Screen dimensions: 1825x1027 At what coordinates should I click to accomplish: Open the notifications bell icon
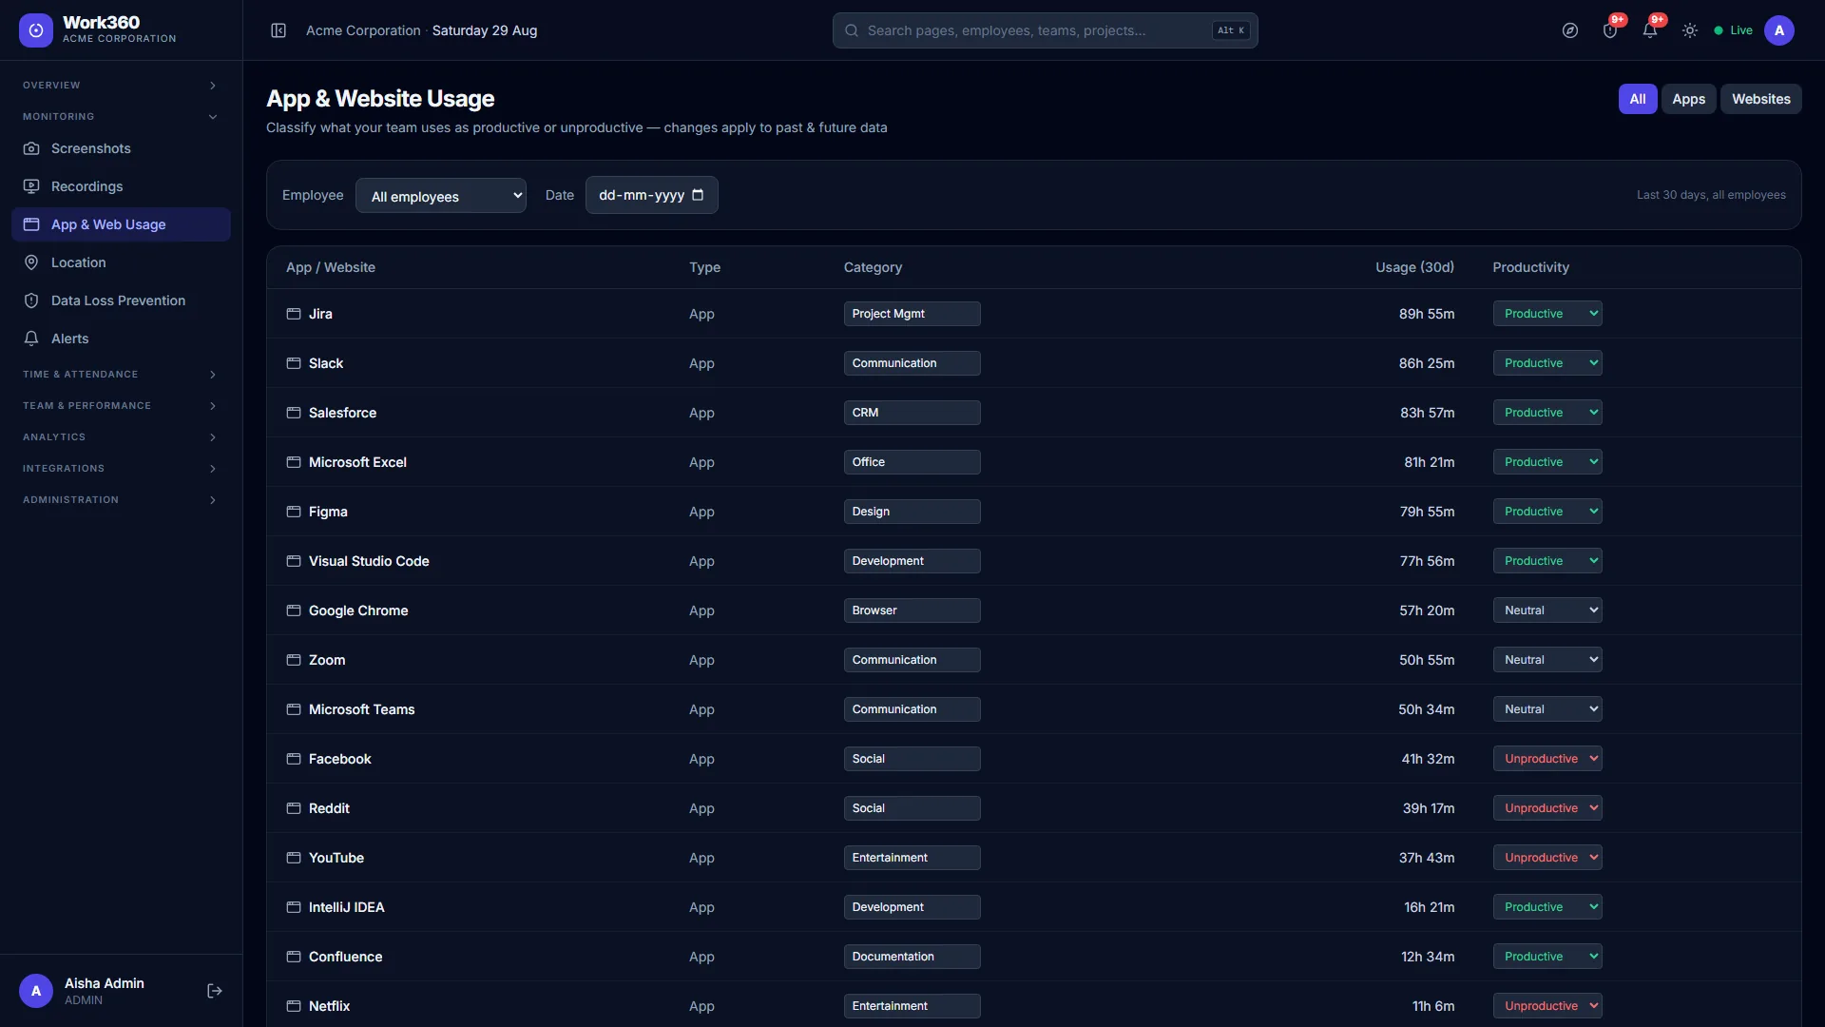(x=1650, y=30)
